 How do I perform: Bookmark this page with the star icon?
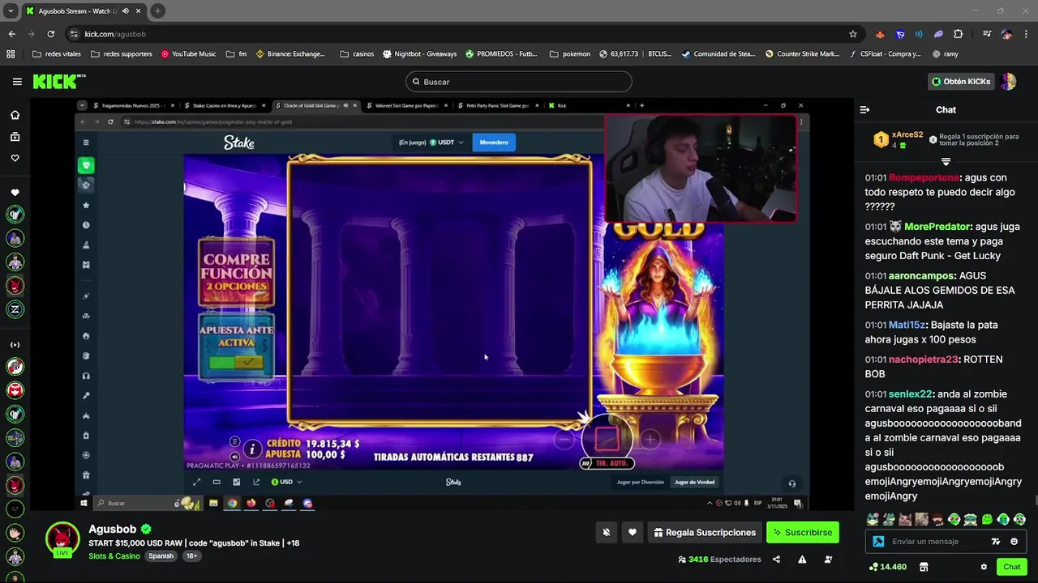[852, 34]
